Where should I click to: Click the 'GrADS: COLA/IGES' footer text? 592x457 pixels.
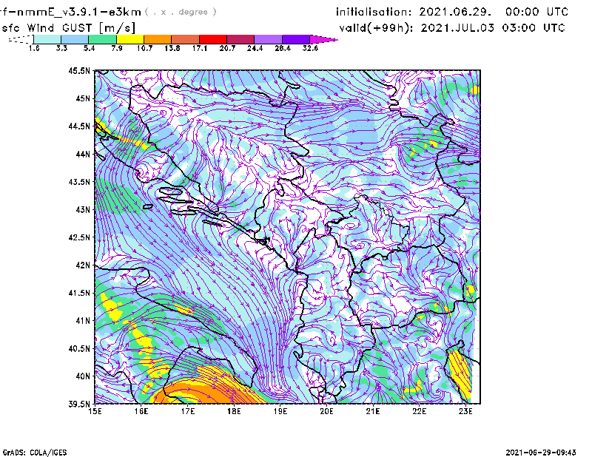pos(35,453)
